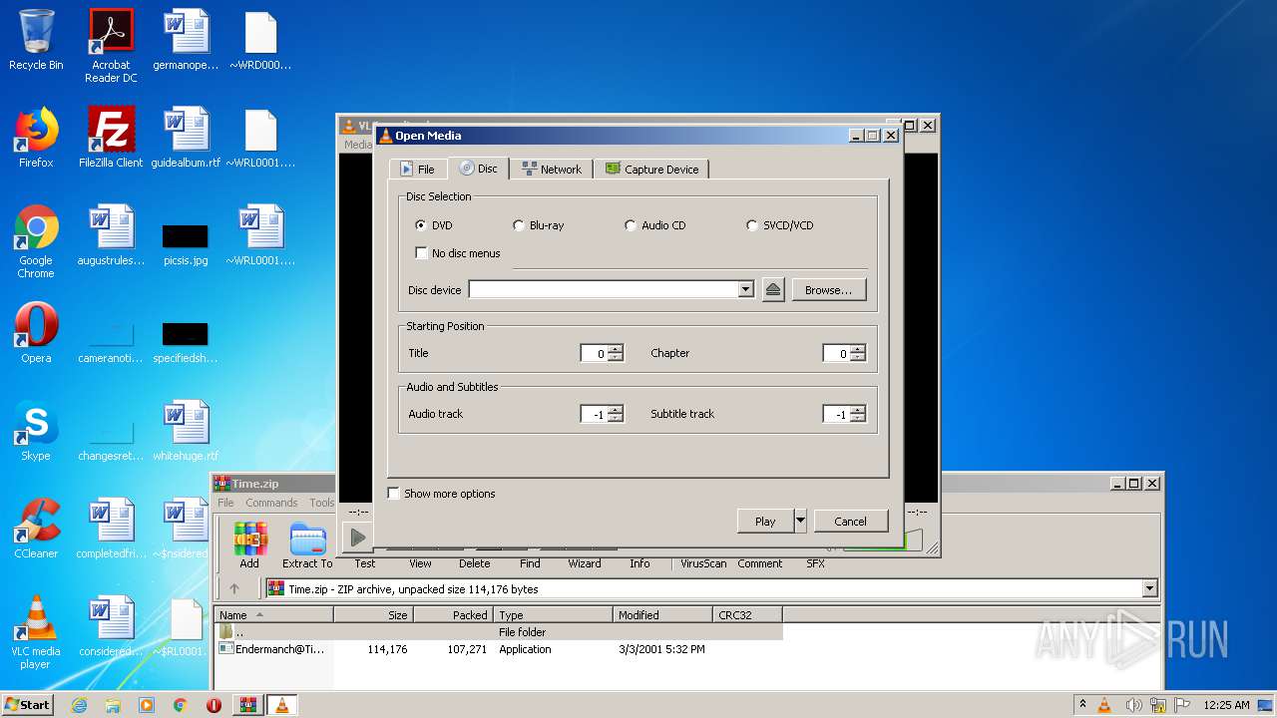Go up one folder in WinRAR

tap(234, 589)
